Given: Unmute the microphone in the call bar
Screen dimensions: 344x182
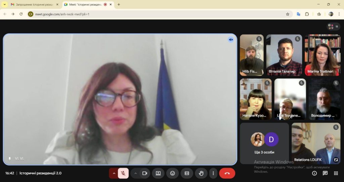Looking at the screenshot, I should [x=123, y=173].
